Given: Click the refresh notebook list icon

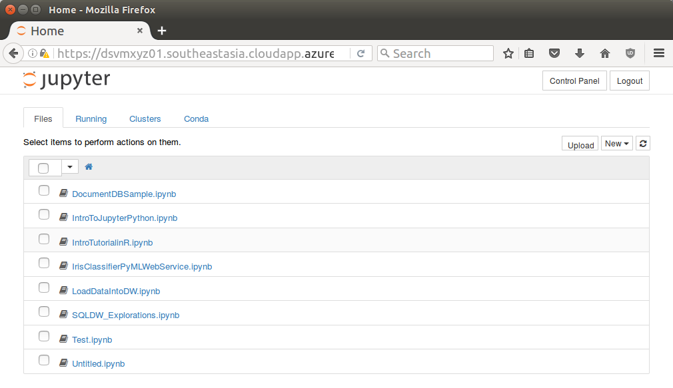Looking at the screenshot, I should coord(642,144).
